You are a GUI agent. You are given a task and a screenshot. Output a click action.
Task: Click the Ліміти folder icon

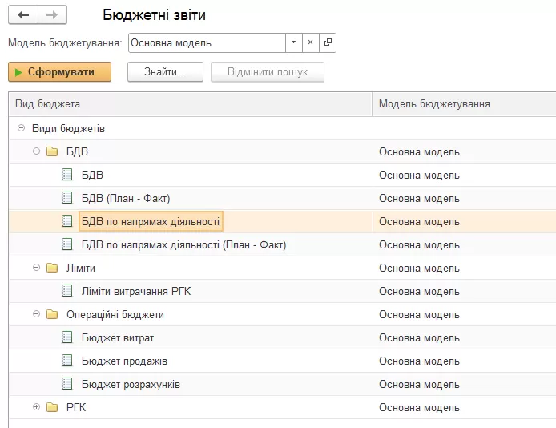[x=52, y=268]
